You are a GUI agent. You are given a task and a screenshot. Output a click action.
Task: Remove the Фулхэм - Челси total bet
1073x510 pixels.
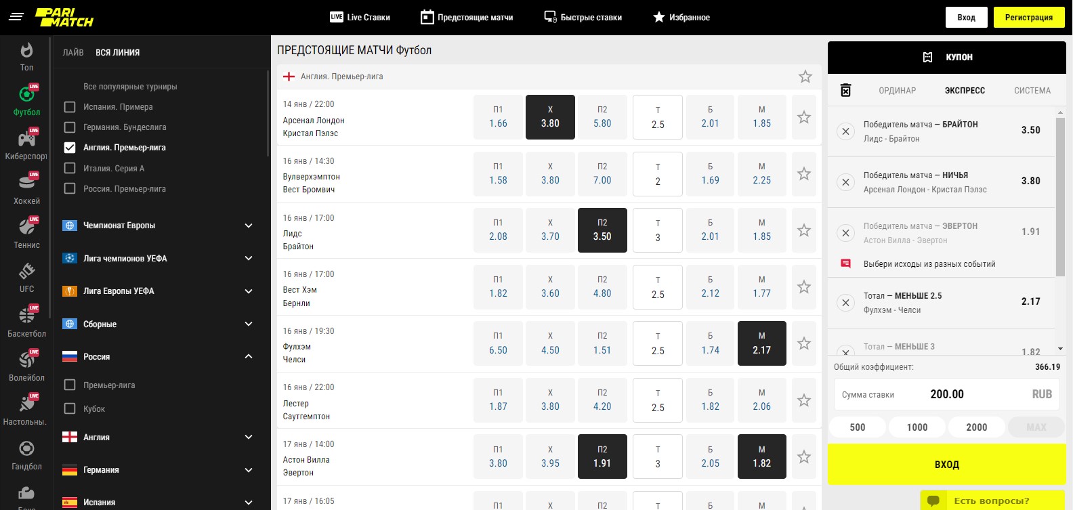(845, 303)
